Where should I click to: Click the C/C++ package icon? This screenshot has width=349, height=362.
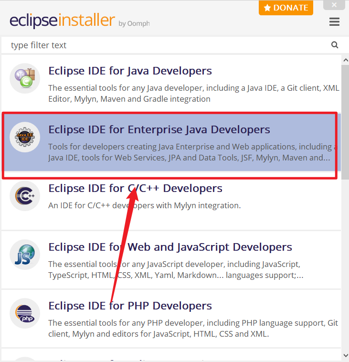click(x=25, y=196)
